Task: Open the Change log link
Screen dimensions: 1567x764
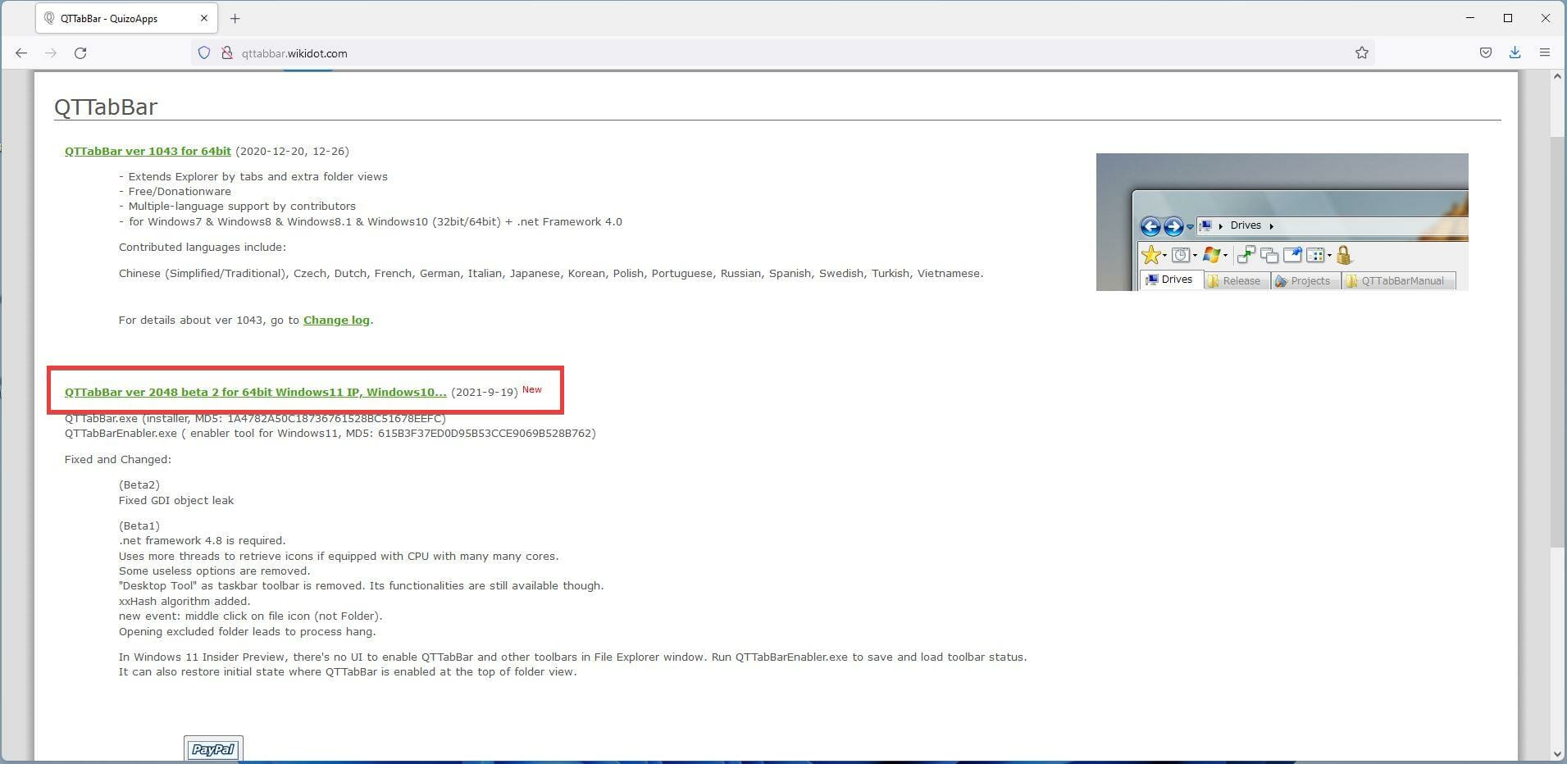Action: point(336,320)
